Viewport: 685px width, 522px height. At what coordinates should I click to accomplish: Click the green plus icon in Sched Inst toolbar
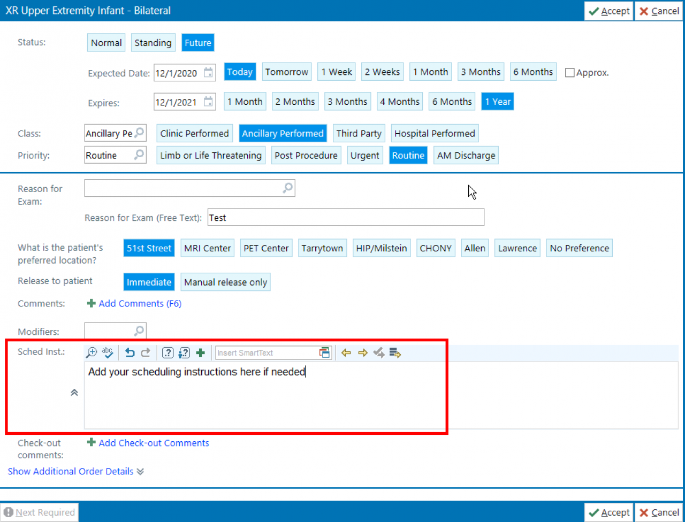click(x=201, y=352)
